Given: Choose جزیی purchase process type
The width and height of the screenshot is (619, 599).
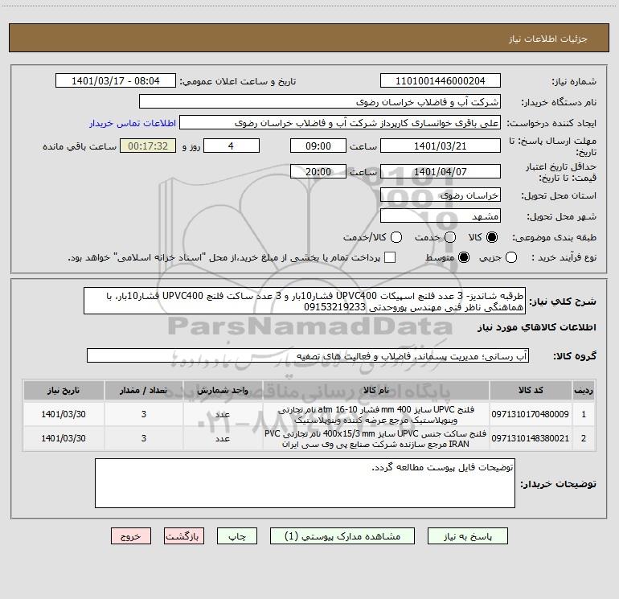Looking at the screenshot, I should [510, 257].
